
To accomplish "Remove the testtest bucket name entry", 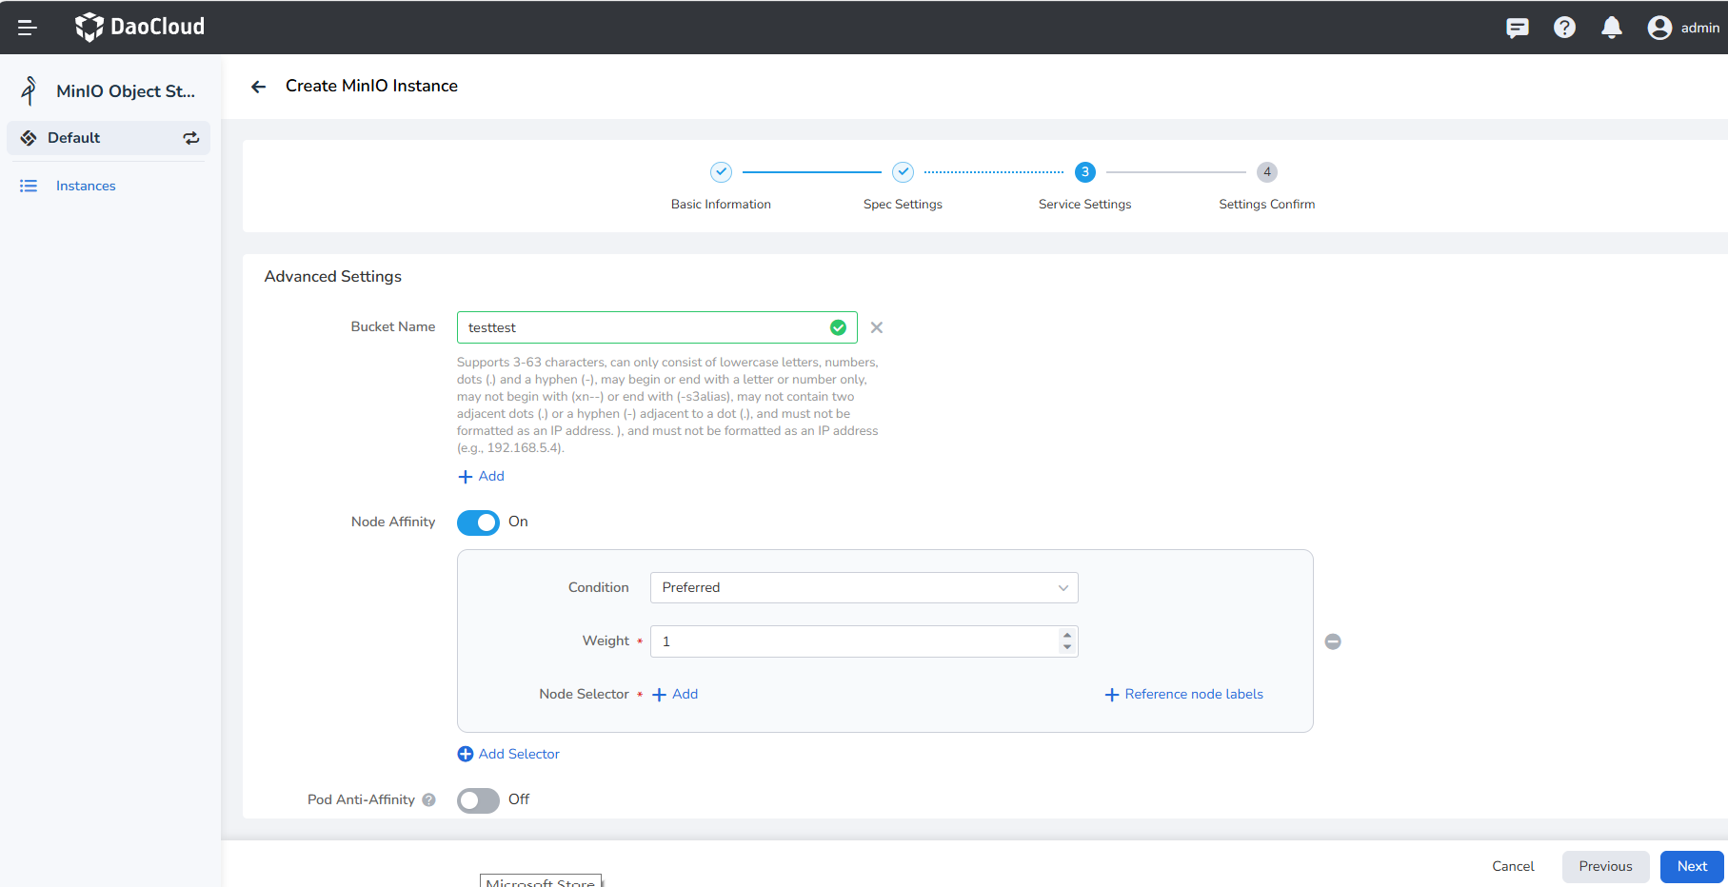I will click(877, 327).
